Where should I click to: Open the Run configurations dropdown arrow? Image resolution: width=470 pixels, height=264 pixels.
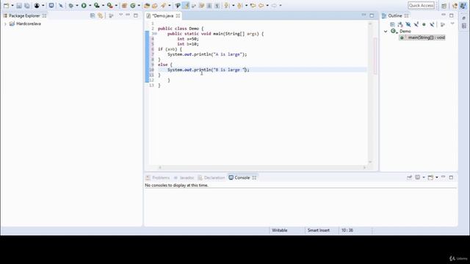pyautogui.click(x=90, y=5)
